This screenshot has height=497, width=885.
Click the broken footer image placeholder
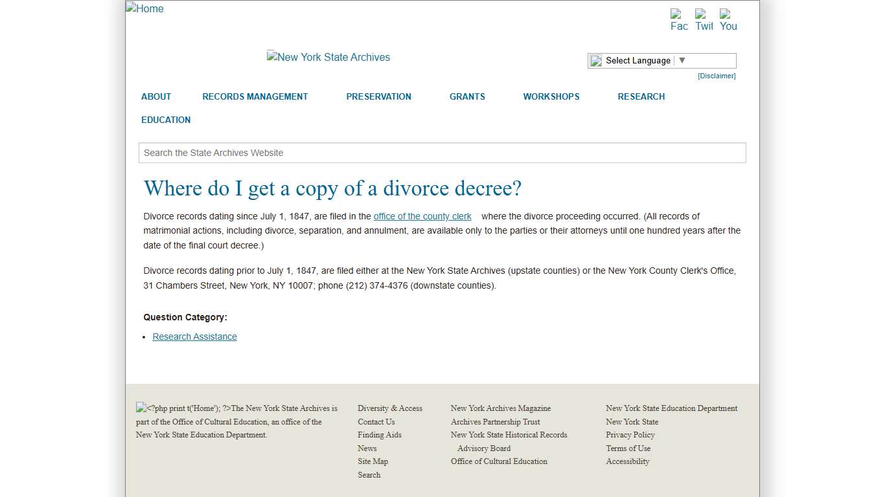point(139,408)
